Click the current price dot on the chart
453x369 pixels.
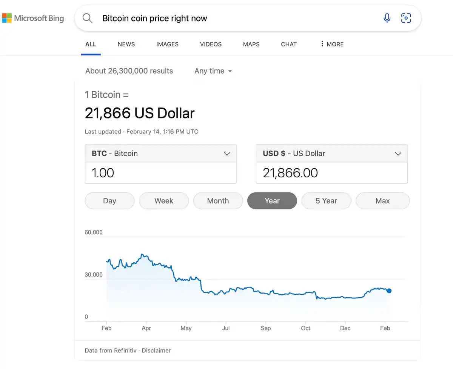click(x=389, y=291)
